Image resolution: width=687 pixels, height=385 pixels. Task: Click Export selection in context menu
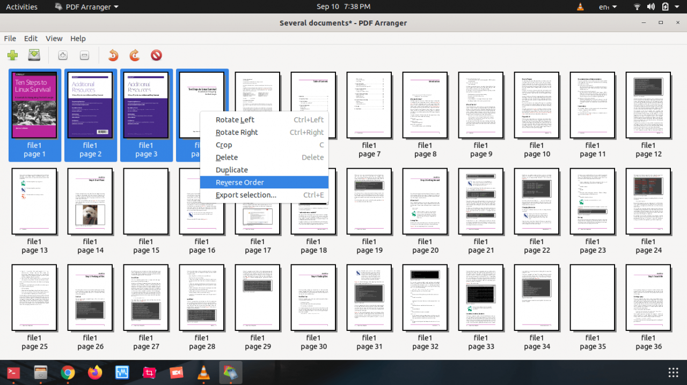tap(246, 195)
